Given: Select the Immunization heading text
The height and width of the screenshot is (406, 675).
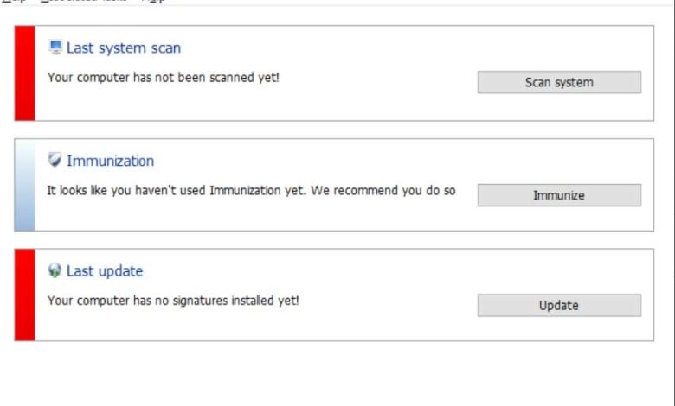Looking at the screenshot, I should 110,161.
